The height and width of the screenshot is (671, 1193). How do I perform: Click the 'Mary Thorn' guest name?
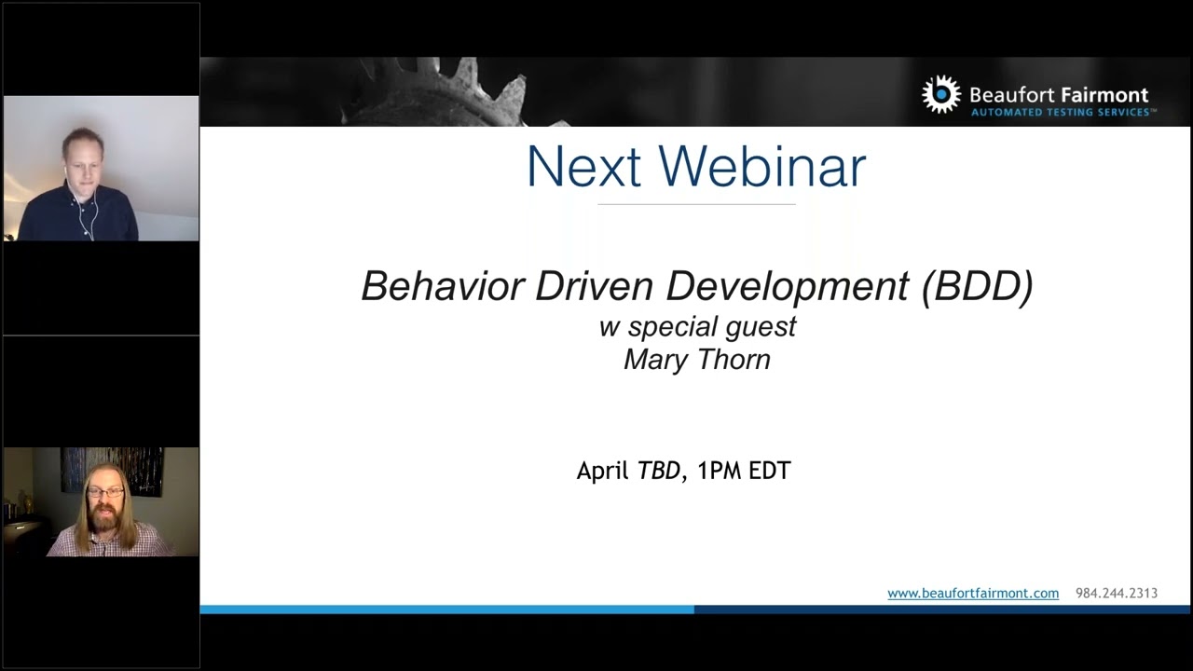click(697, 360)
